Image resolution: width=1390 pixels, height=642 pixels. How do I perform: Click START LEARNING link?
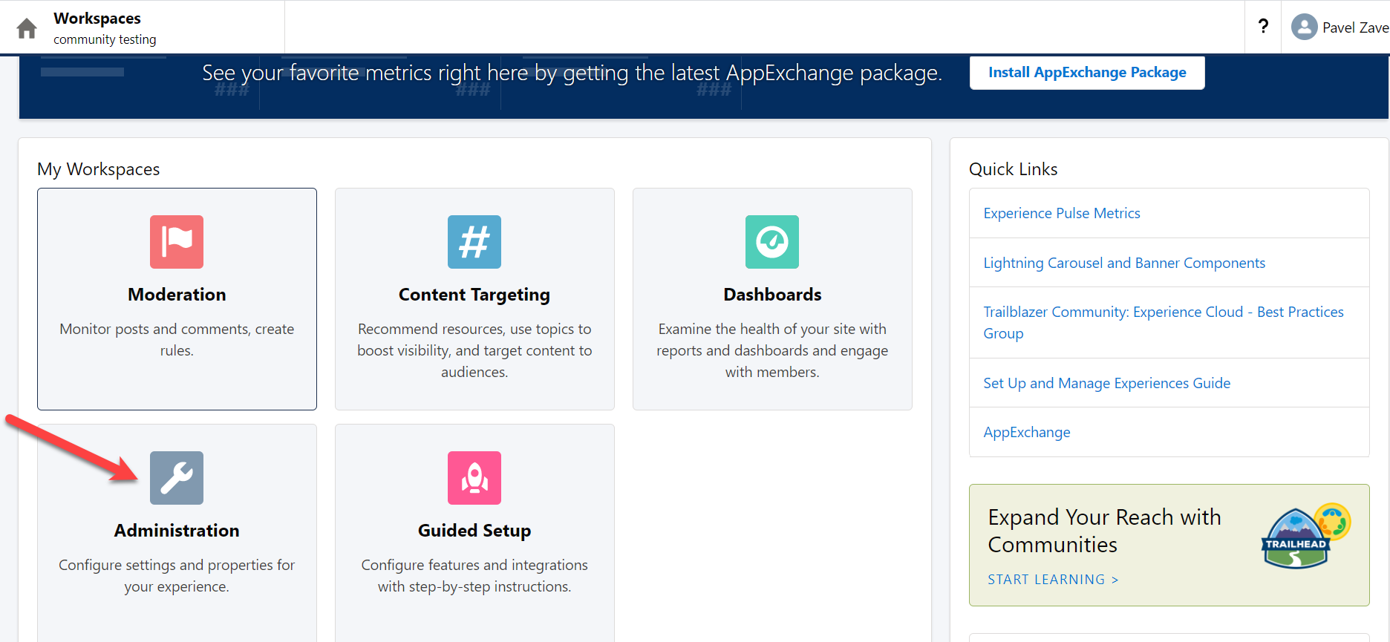[1052, 580]
